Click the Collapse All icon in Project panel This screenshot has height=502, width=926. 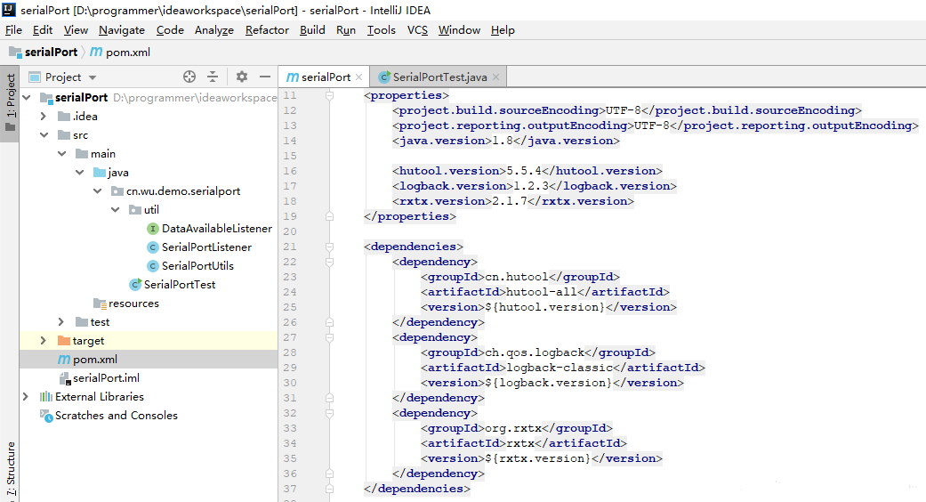pyautogui.click(x=213, y=77)
